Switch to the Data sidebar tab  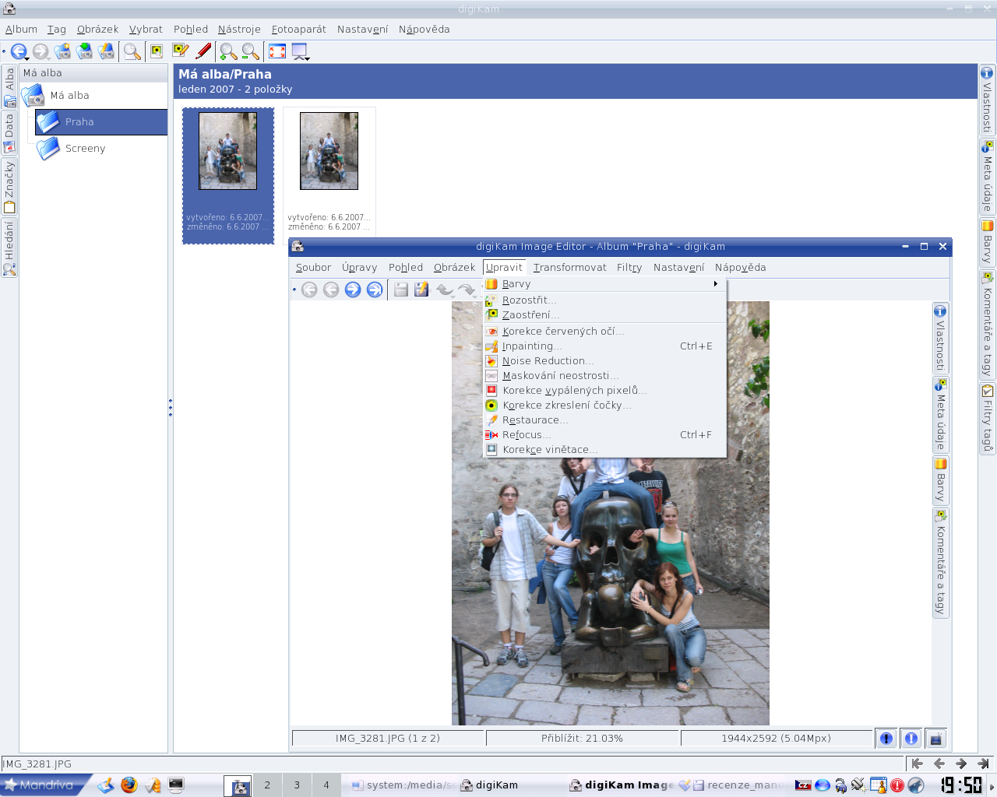(x=9, y=133)
